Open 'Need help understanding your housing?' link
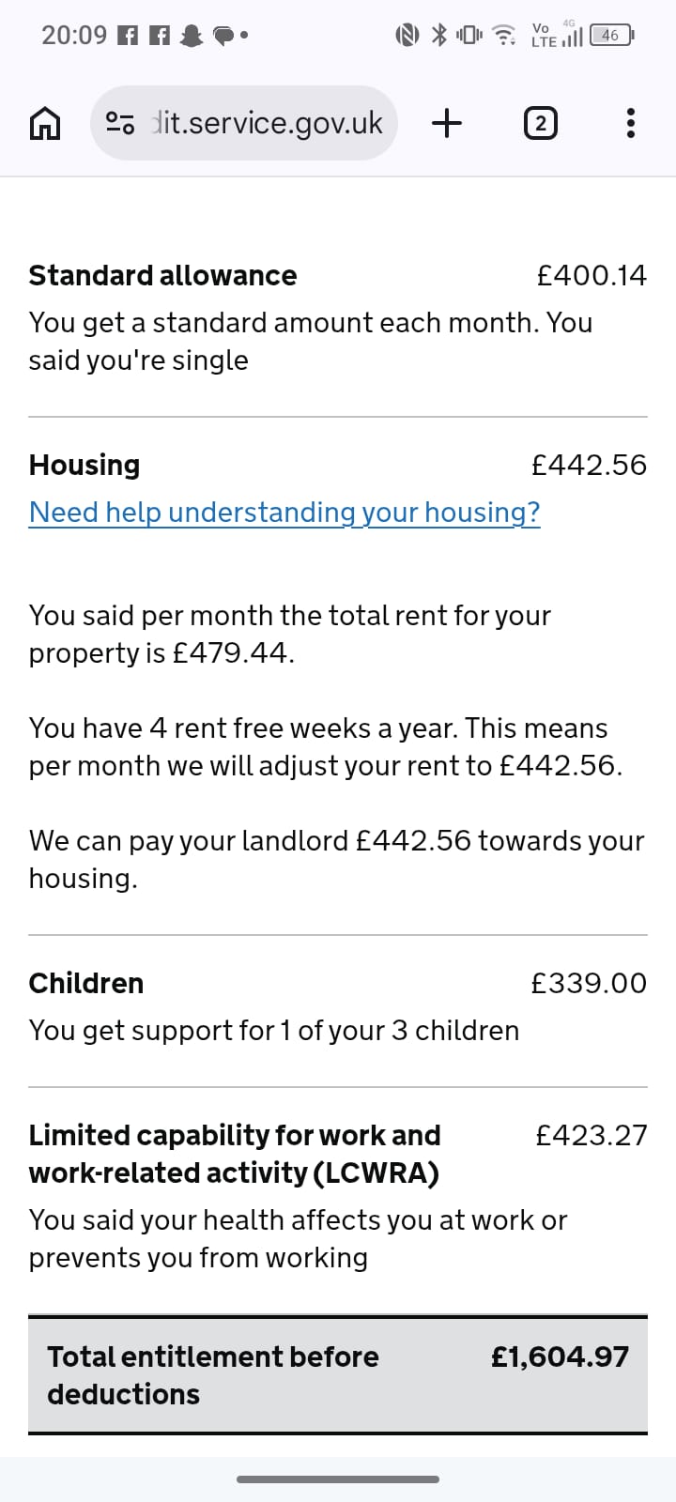This screenshot has height=1502, width=676. point(284,513)
